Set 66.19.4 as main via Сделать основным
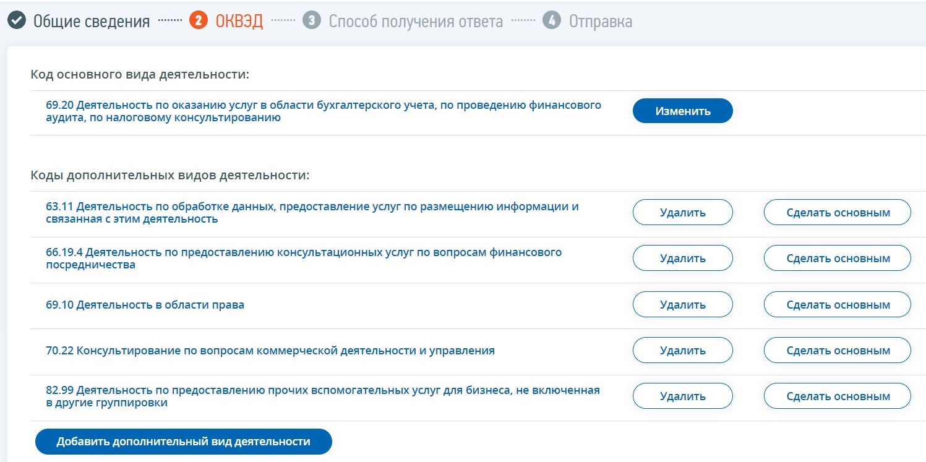The height and width of the screenshot is (462, 926). (x=838, y=259)
